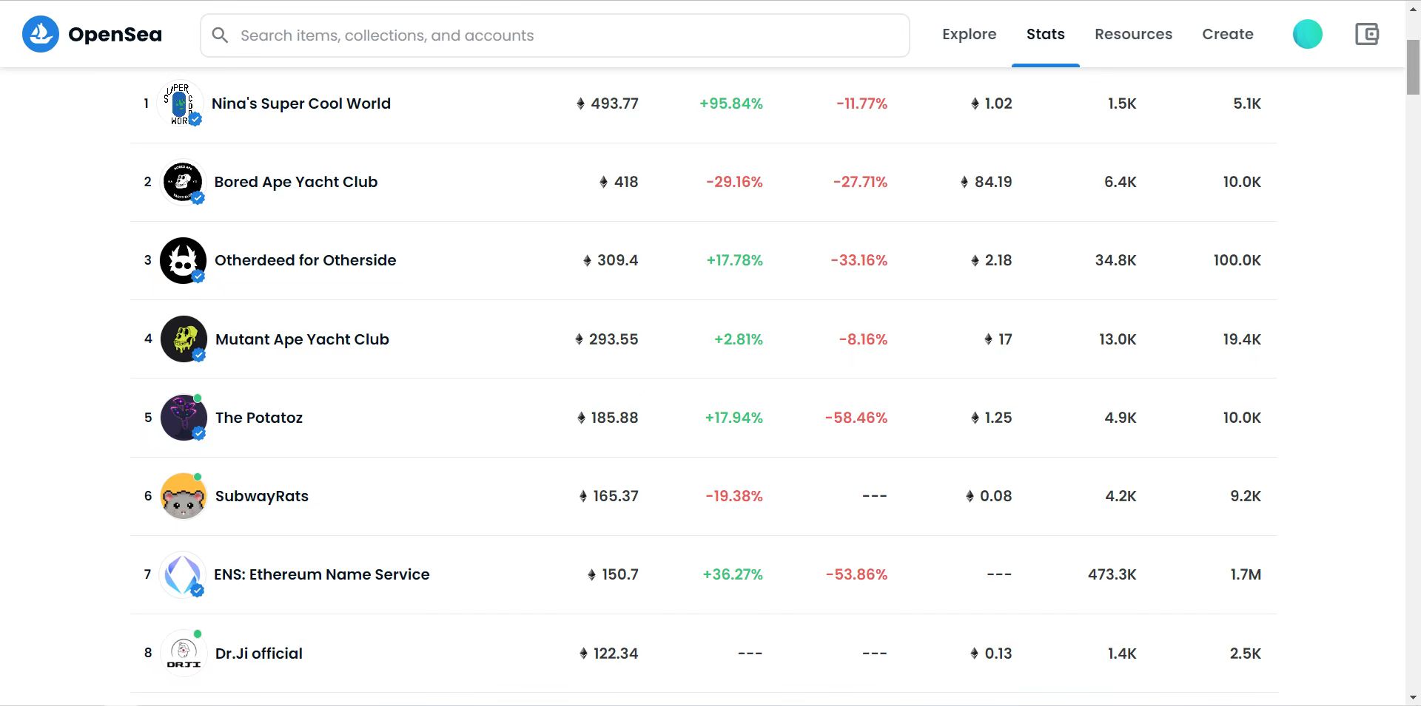This screenshot has width=1421, height=706.
Task: Open Mutant Ape Yacht Club link
Action: [302, 339]
